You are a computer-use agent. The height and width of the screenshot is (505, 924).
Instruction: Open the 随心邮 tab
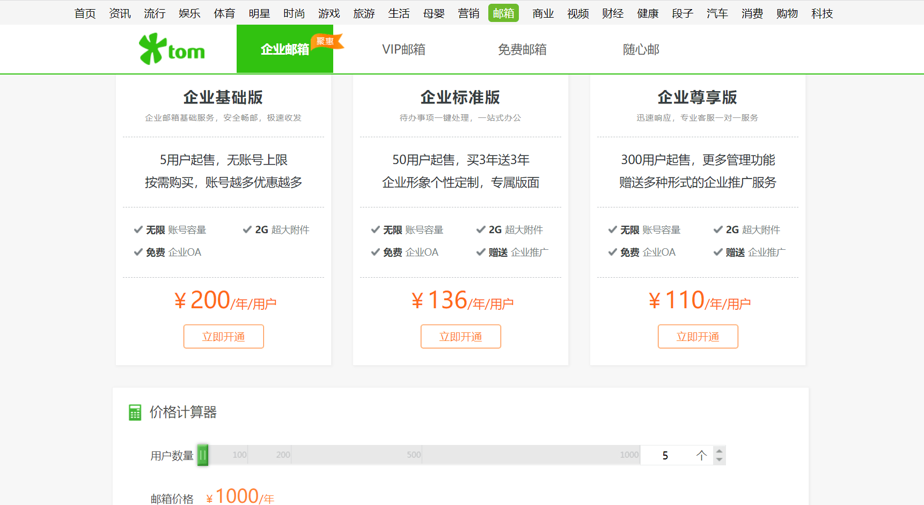point(641,49)
